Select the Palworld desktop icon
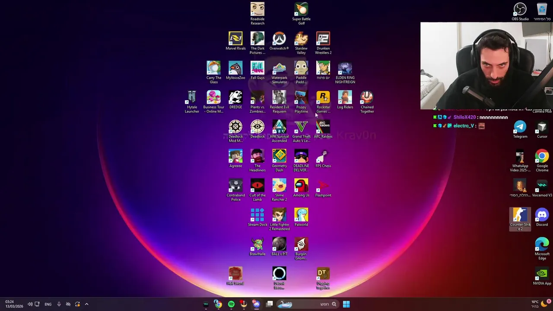This screenshot has height=311, width=553. (x=301, y=217)
